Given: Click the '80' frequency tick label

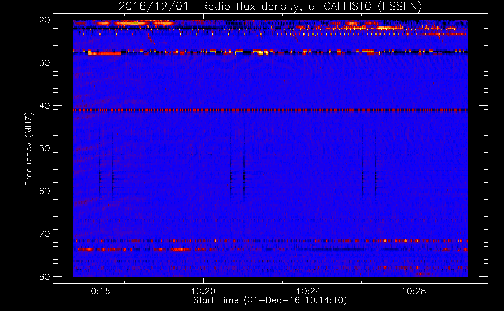Looking at the screenshot, I should click(45, 276).
